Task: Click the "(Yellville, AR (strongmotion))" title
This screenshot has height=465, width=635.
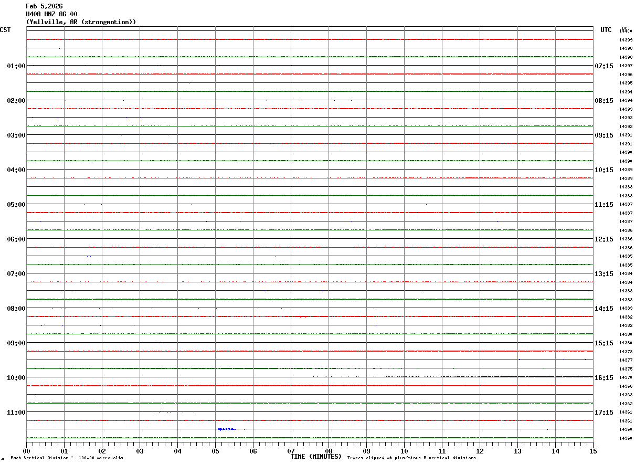Action: pyautogui.click(x=81, y=22)
